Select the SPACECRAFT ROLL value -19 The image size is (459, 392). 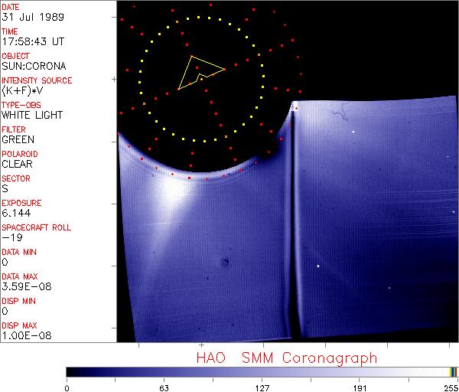click(11, 237)
